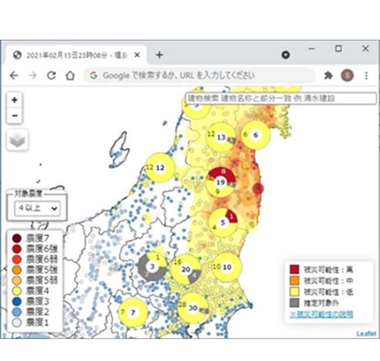Focus the Google URL address bar
The width and height of the screenshot is (380, 361).
click(199, 75)
